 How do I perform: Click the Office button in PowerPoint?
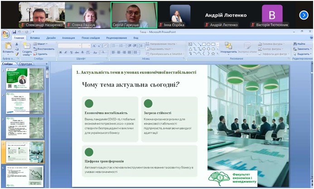pyautogui.click(x=5, y=33)
